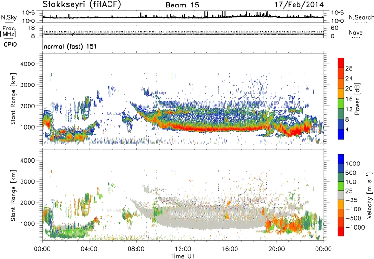Pick the light green 12–16 dB power colorbar segment
The width and height of the screenshot is (374, 259).
[341, 104]
